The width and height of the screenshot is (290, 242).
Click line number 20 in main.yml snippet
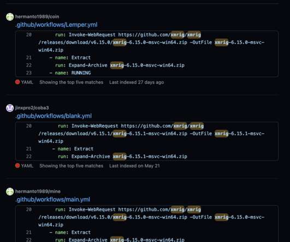pyautogui.click(x=29, y=209)
